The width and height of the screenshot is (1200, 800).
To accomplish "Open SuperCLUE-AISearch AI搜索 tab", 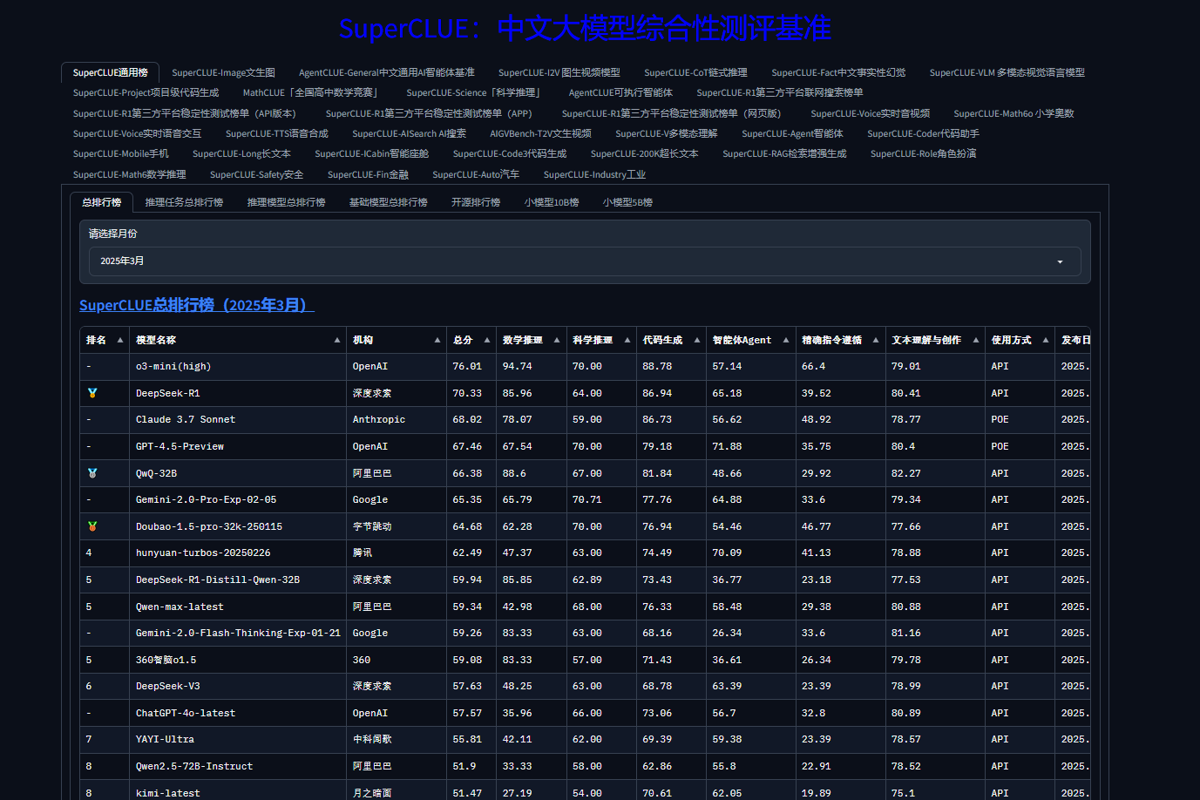I will pyautogui.click(x=409, y=133).
